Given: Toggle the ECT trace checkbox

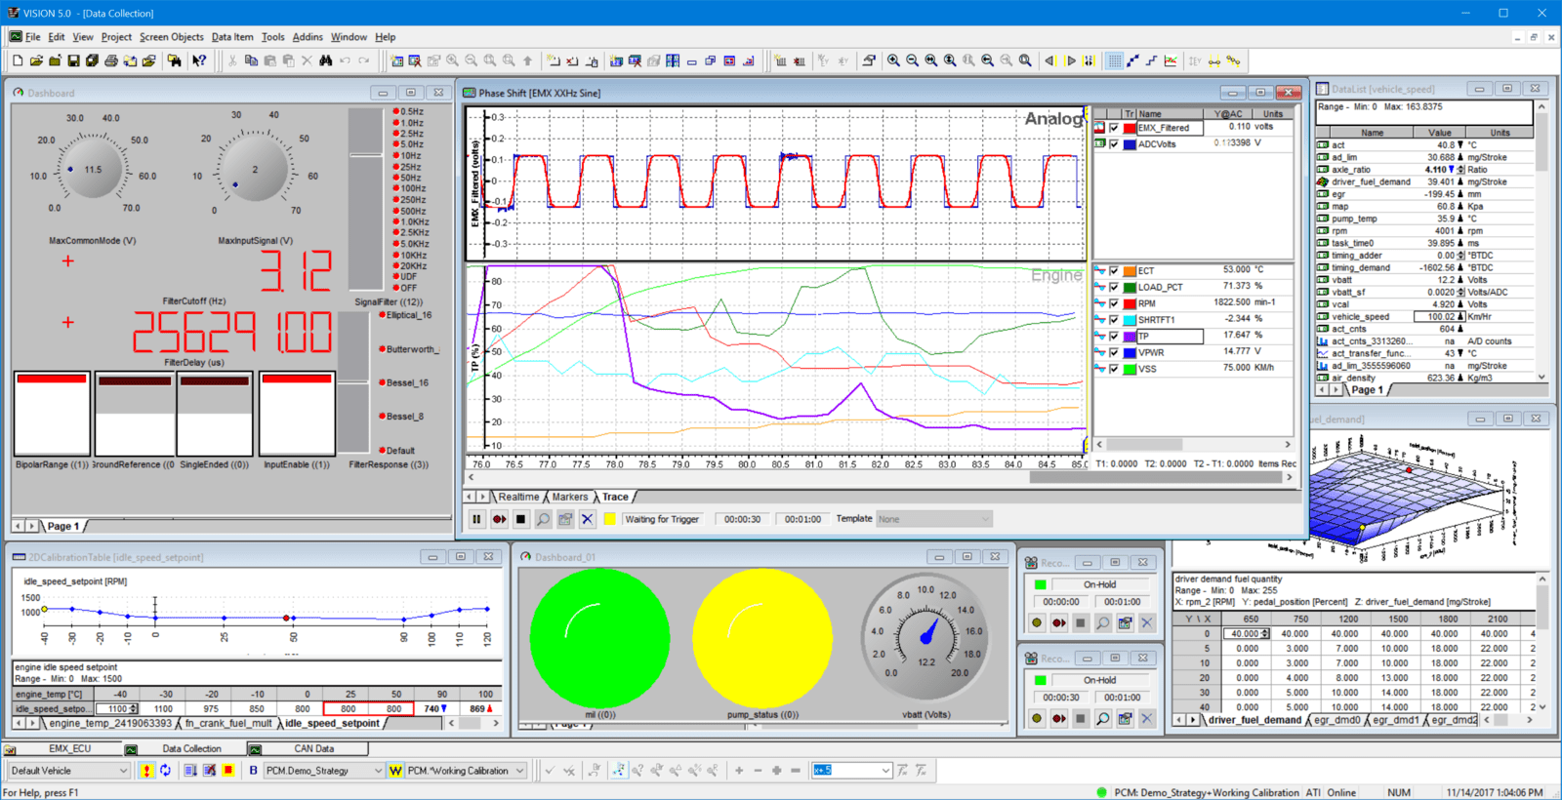Looking at the screenshot, I should (1114, 271).
